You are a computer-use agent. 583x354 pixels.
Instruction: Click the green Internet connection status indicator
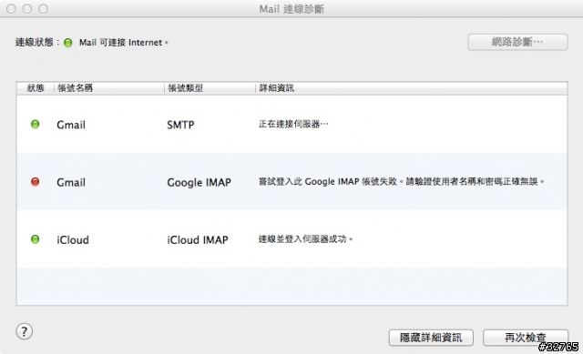[x=67, y=43]
